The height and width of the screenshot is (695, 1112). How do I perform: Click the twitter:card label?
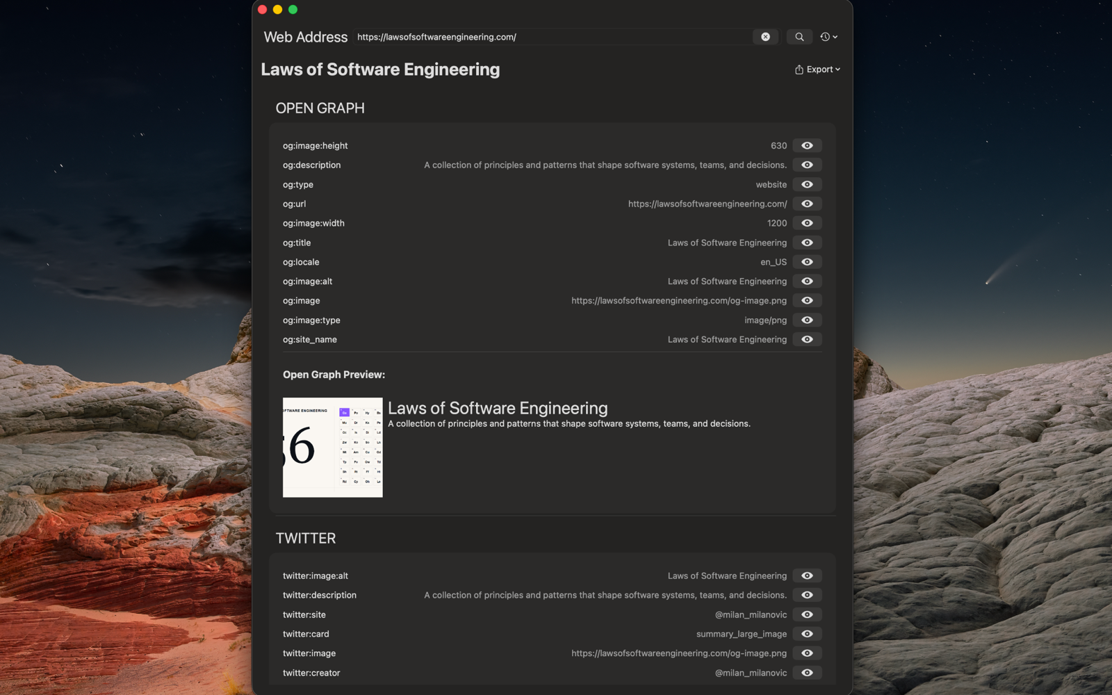coord(306,634)
